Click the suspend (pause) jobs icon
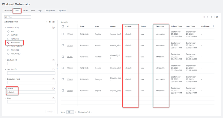The height and width of the screenshot is (118, 223). 204,17
